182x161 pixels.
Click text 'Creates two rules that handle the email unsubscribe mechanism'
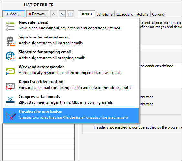(x=74, y=117)
